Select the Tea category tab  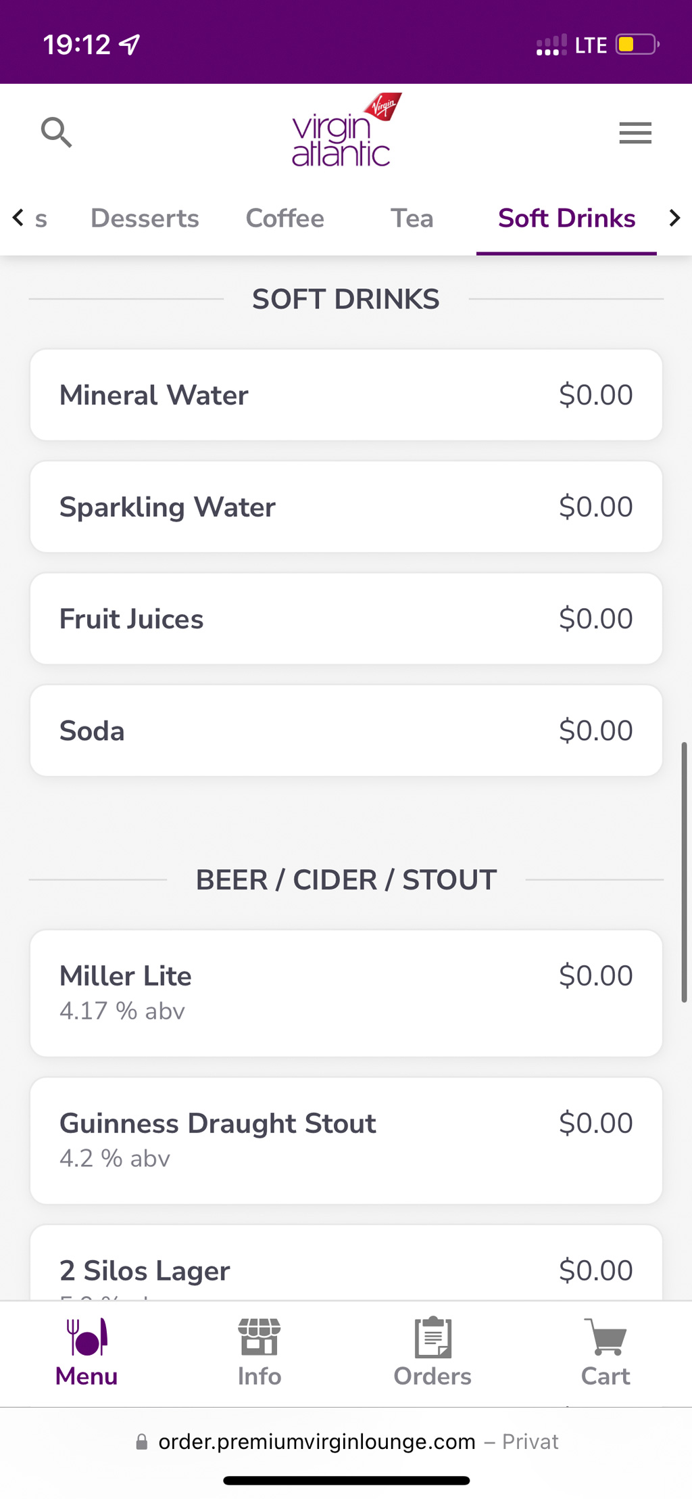coord(412,218)
